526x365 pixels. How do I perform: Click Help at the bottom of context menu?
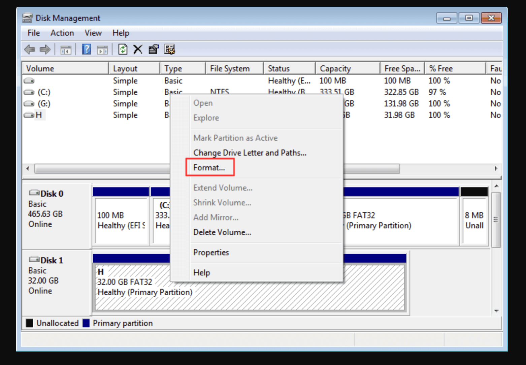[x=201, y=272]
